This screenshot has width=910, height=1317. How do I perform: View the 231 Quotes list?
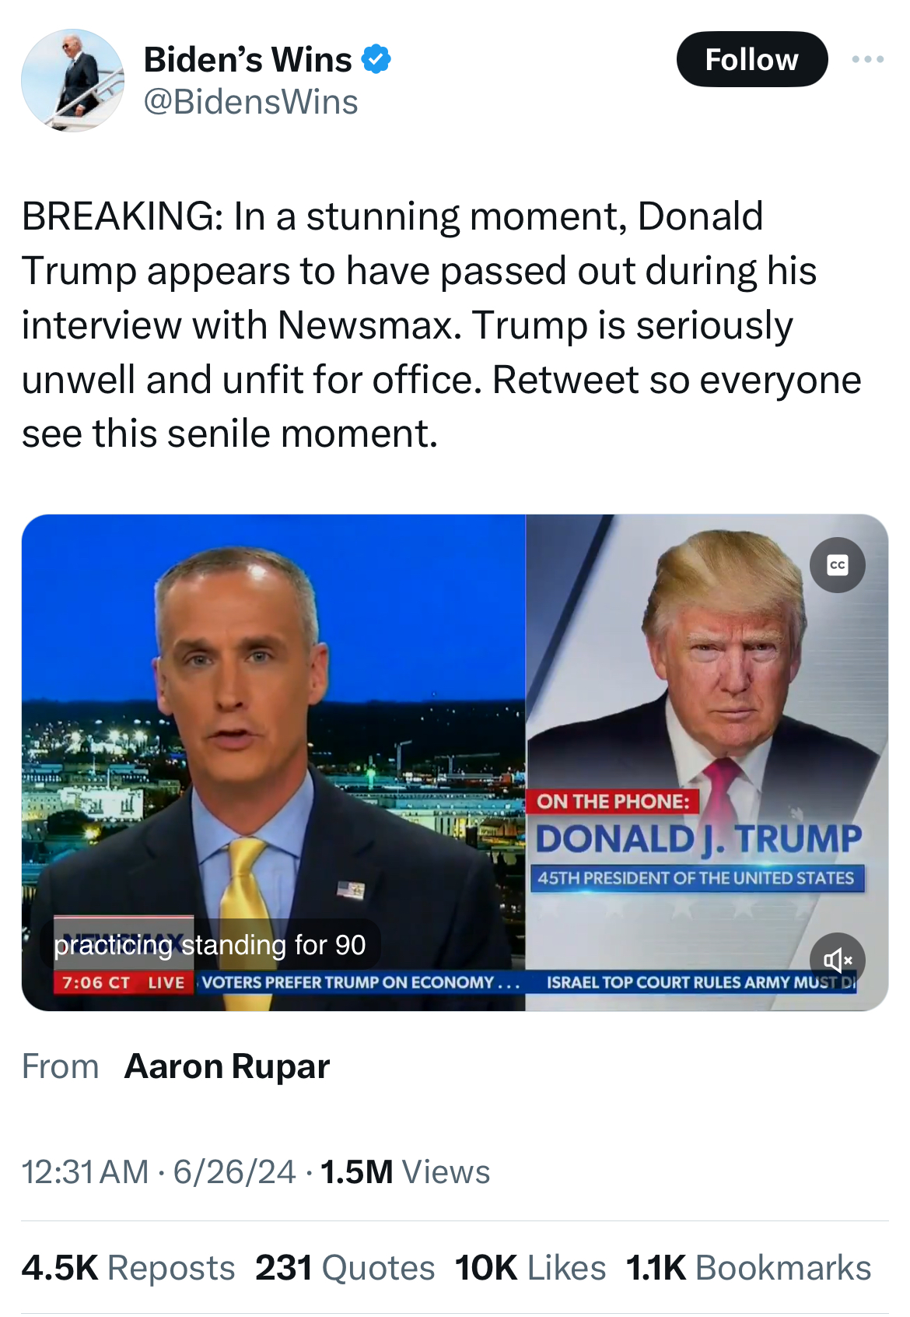click(345, 1268)
